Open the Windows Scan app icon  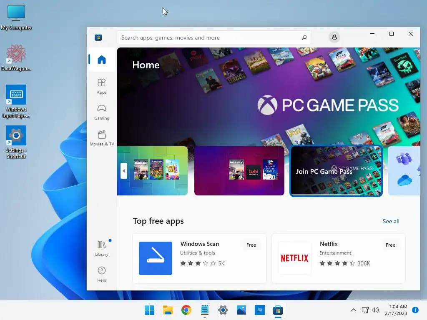[x=156, y=258]
